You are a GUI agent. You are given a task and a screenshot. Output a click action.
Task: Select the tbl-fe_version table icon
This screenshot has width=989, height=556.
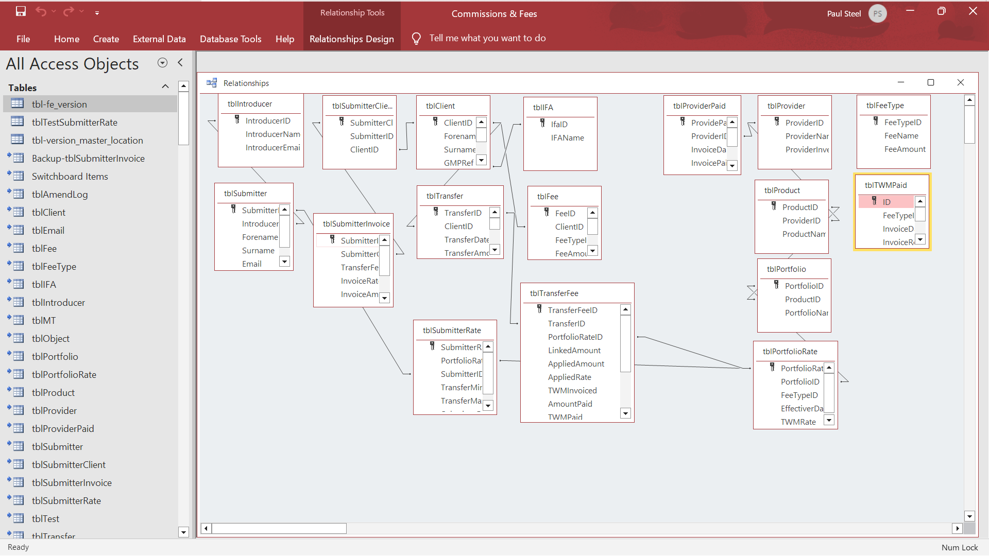pyautogui.click(x=18, y=104)
